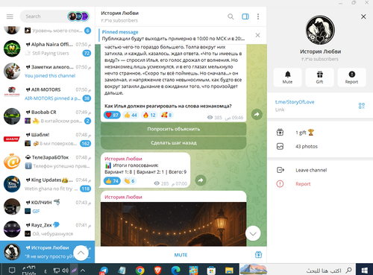The image size is (373, 275).
Task: Open Telegram from the Windows taskbar
Action: coord(104,270)
